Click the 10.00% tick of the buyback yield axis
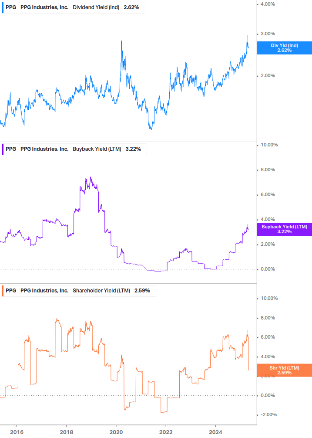The height and width of the screenshot is (438, 312). point(269,145)
